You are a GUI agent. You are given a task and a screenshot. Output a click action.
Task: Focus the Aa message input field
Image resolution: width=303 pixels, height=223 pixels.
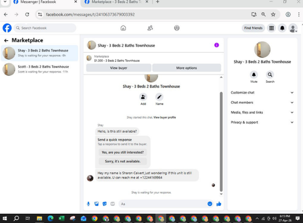point(162,204)
